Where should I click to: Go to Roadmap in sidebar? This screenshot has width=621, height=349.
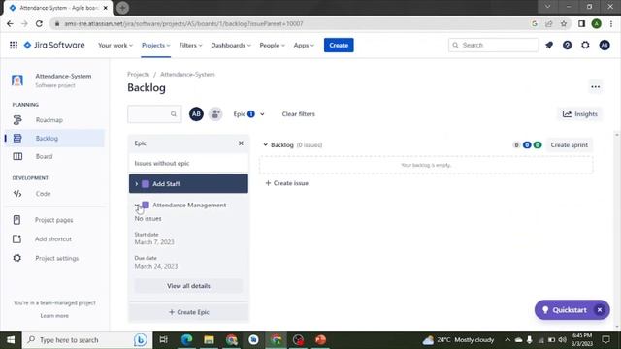click(54, 120)
